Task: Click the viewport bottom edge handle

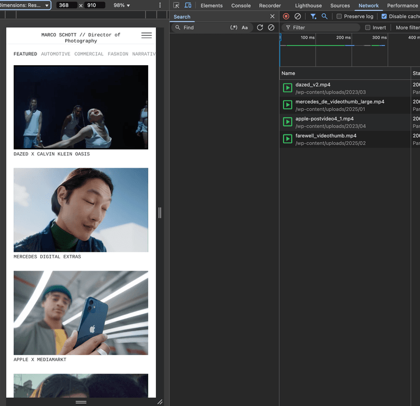Action: point(81,402)
